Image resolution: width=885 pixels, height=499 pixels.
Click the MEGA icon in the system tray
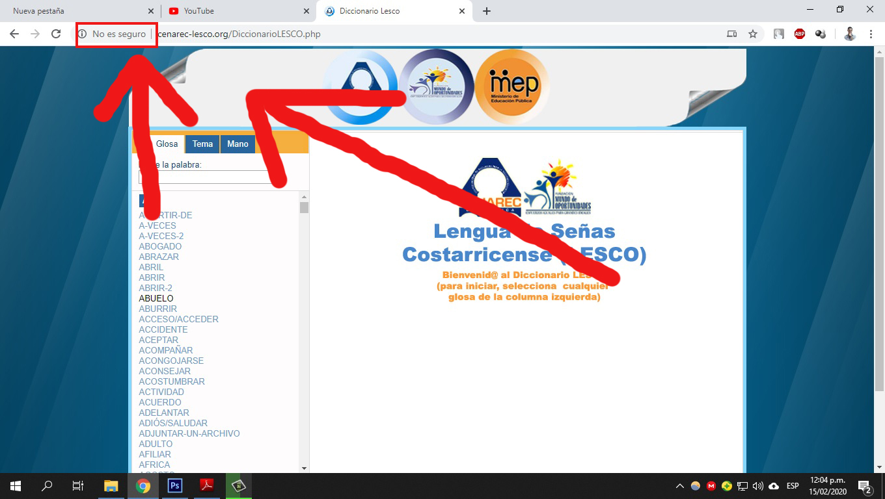(710, 485)
